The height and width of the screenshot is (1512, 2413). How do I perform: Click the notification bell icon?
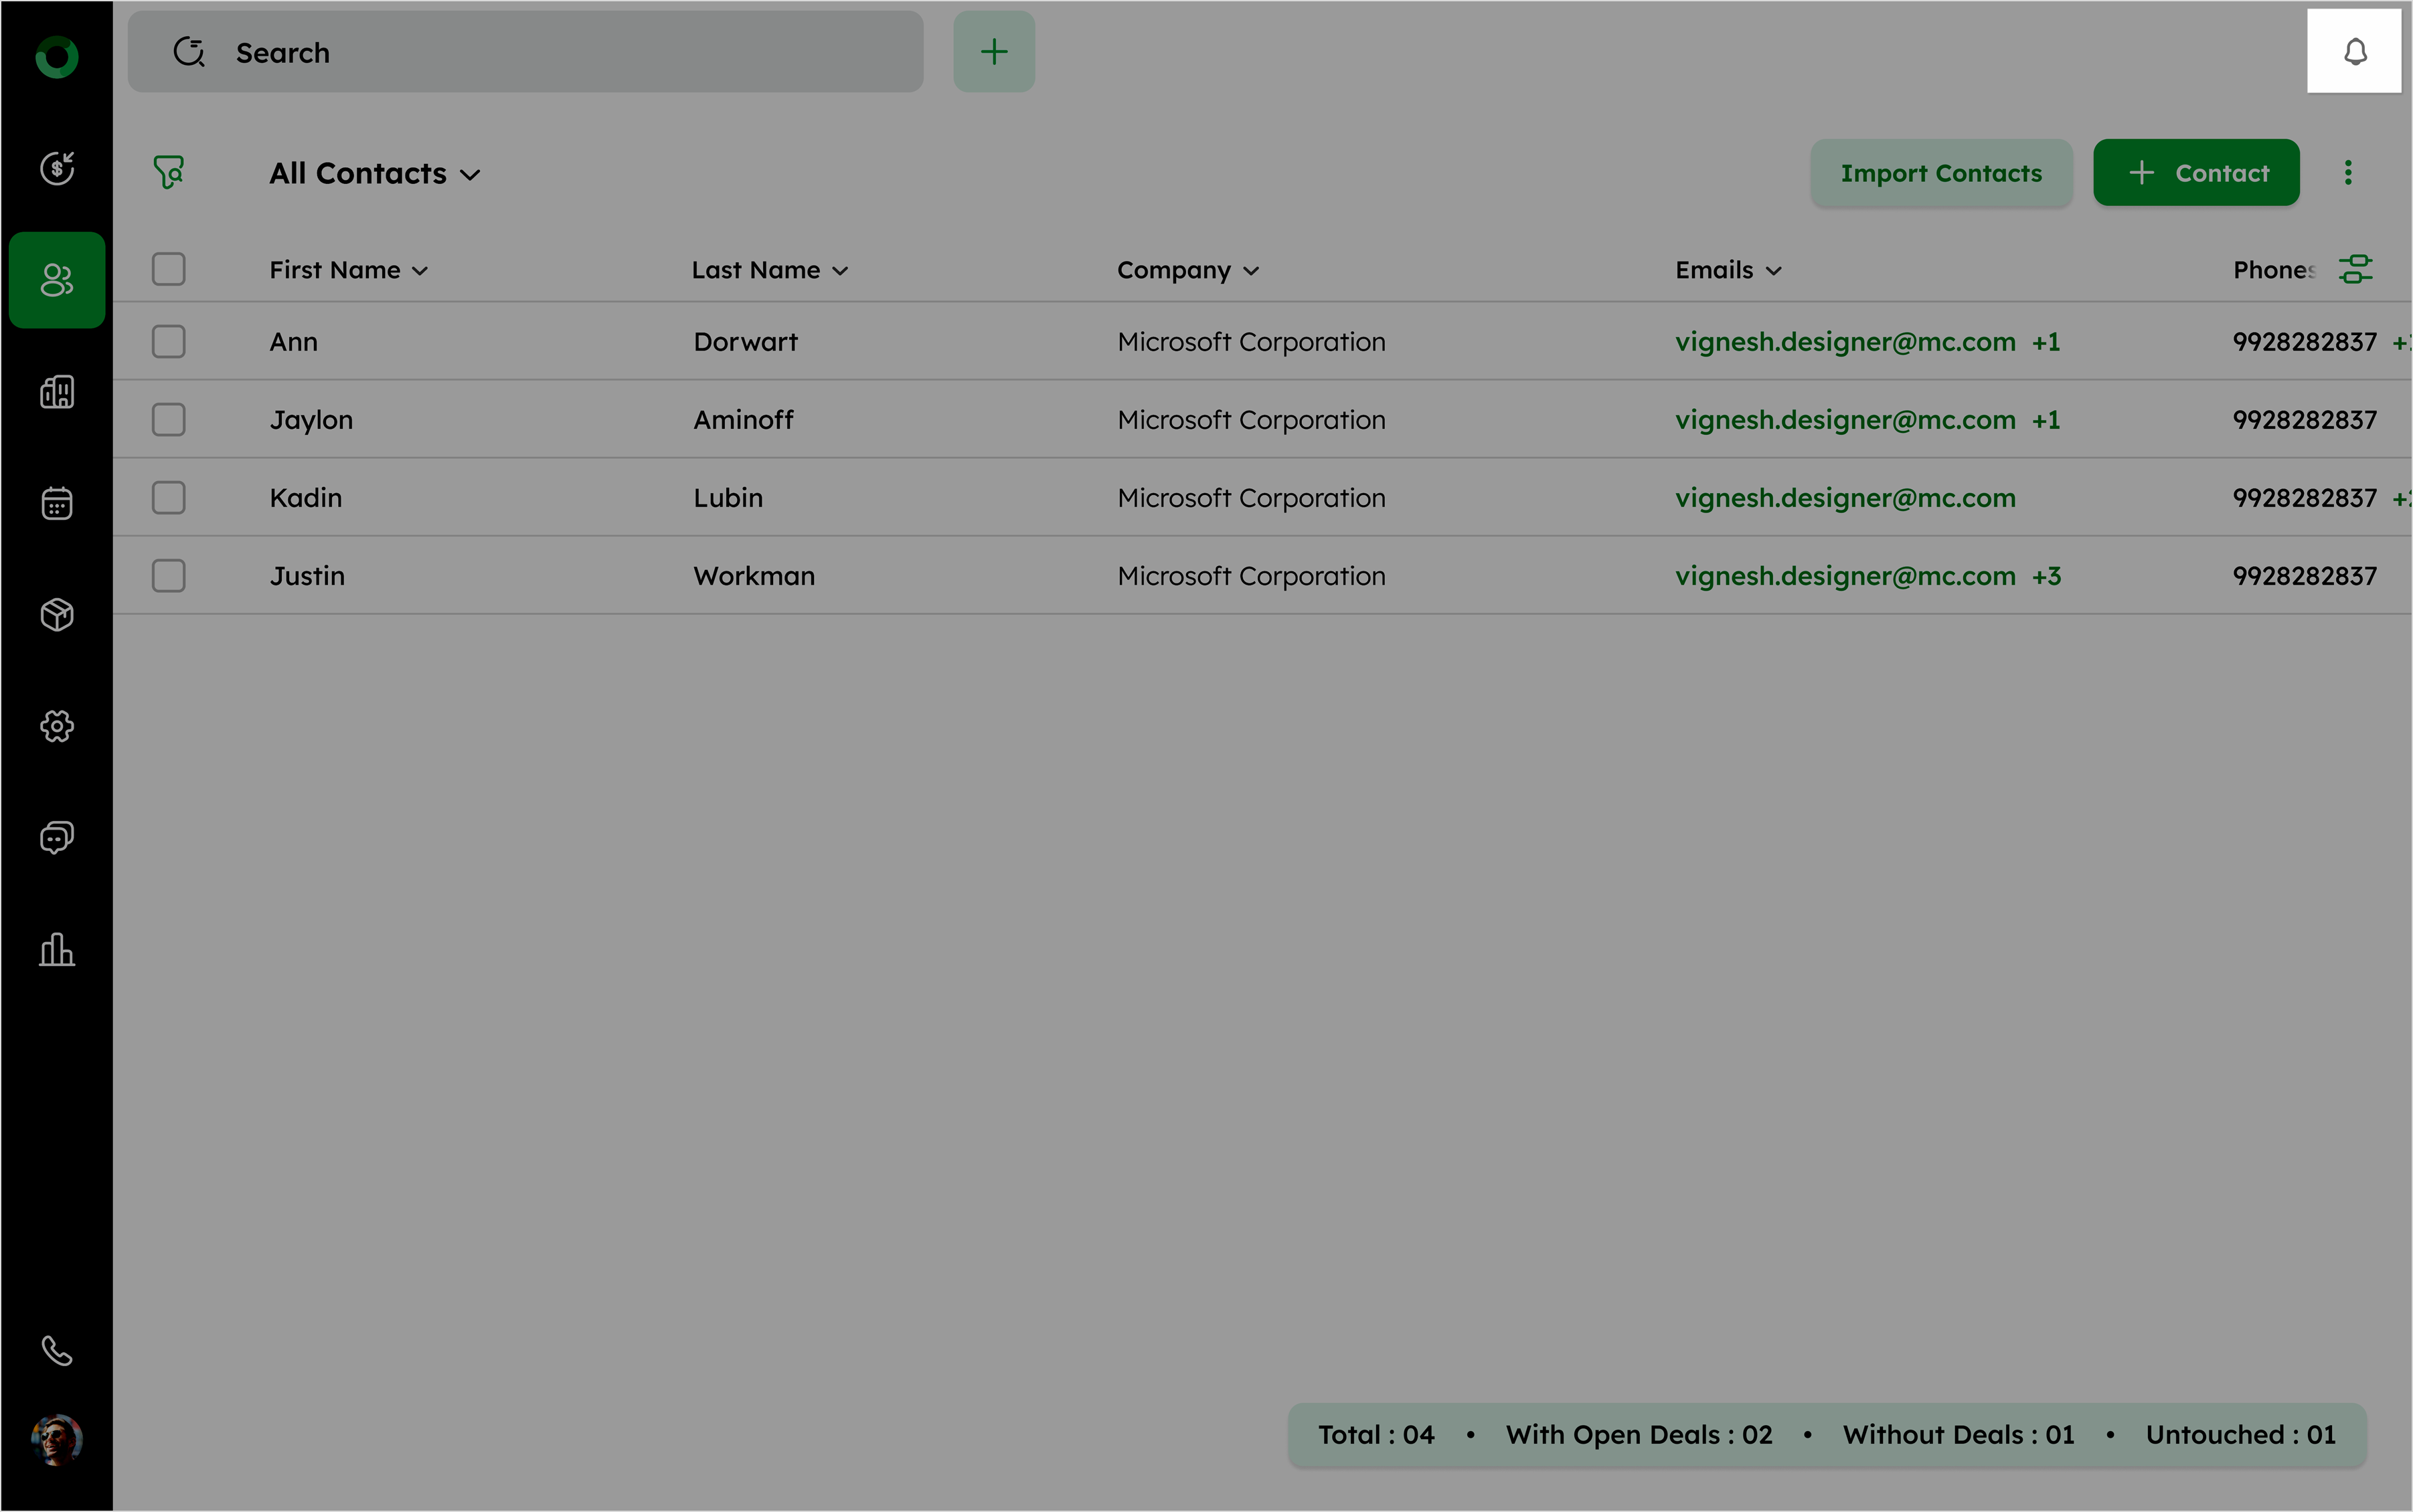[x=2355, y=52]
